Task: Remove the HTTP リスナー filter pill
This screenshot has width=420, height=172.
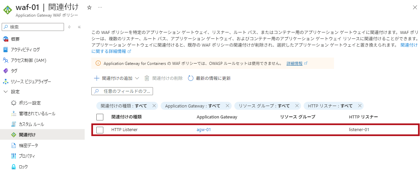Action: tap(360, 106)
